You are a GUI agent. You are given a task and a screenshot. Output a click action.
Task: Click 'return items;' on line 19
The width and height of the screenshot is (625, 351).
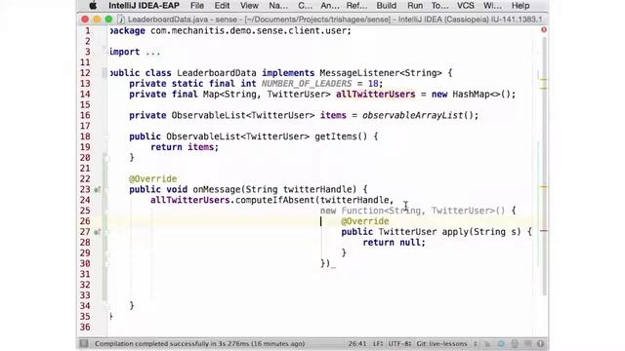[185, 147]
